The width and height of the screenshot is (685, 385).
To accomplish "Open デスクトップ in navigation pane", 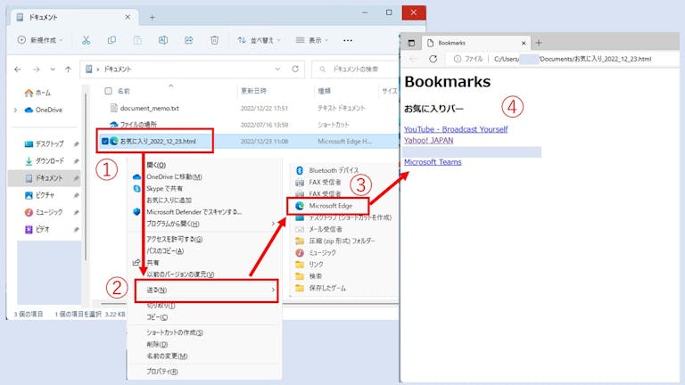I will point(45,143).
